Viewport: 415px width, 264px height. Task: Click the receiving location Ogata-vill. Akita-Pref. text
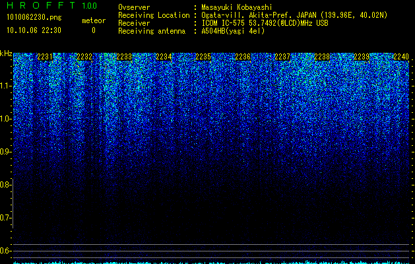pyautogui.click(x=294, y=15)
